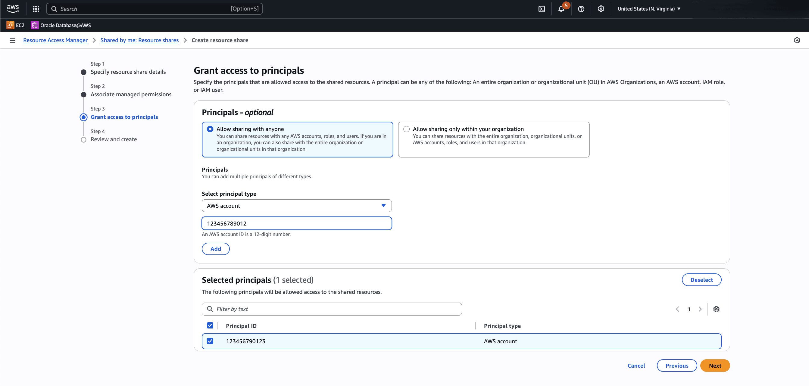809x386 pixels.
Task: Go to Step 1 Specify resource share details
Action: click(128, 72)
